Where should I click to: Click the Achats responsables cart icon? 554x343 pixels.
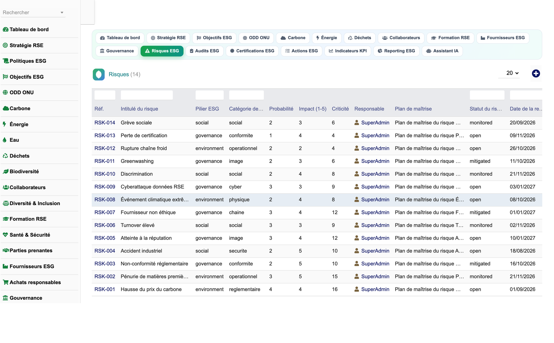pos(5,282)
